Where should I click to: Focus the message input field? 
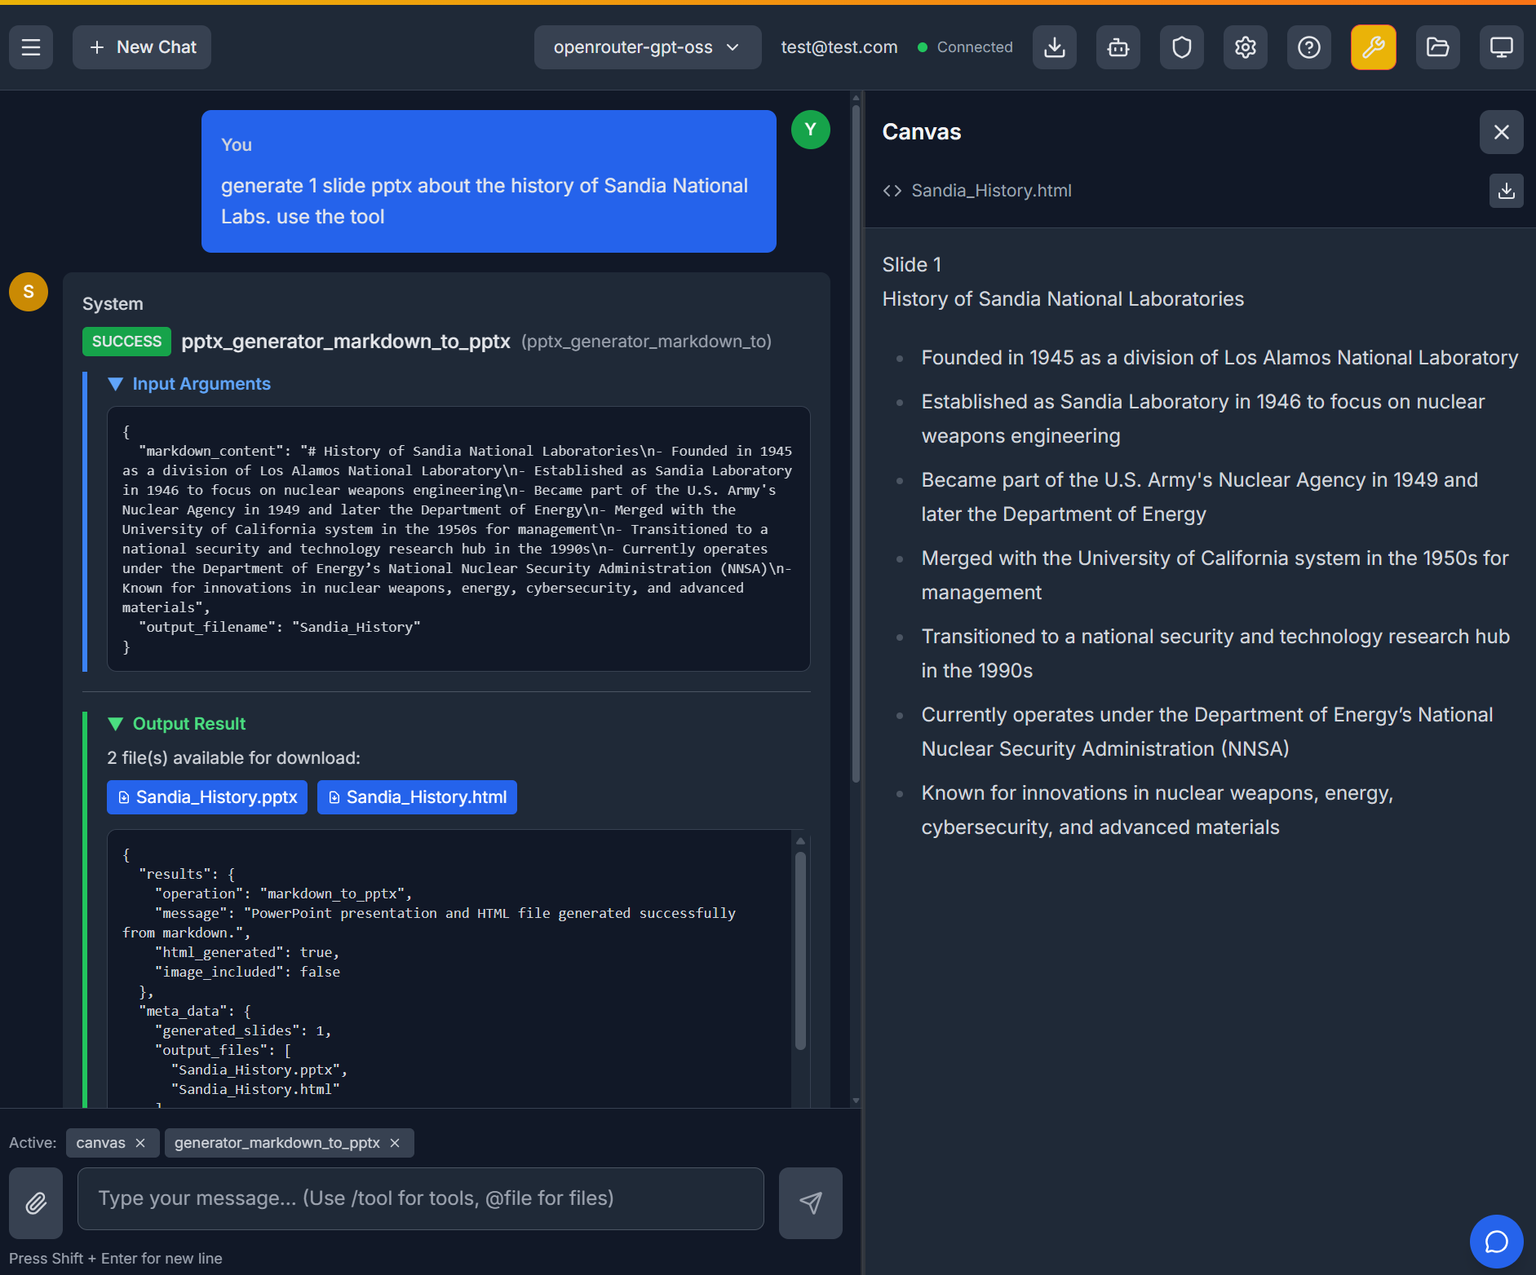click(x=421, y=1198)
